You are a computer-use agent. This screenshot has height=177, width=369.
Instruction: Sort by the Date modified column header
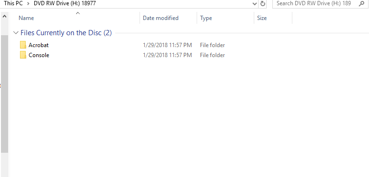[x=161, y=18]
